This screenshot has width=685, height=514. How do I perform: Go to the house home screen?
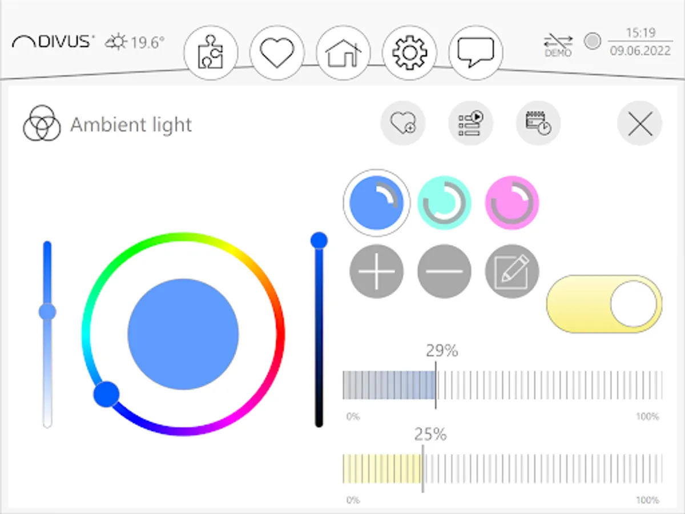[343, 53]
